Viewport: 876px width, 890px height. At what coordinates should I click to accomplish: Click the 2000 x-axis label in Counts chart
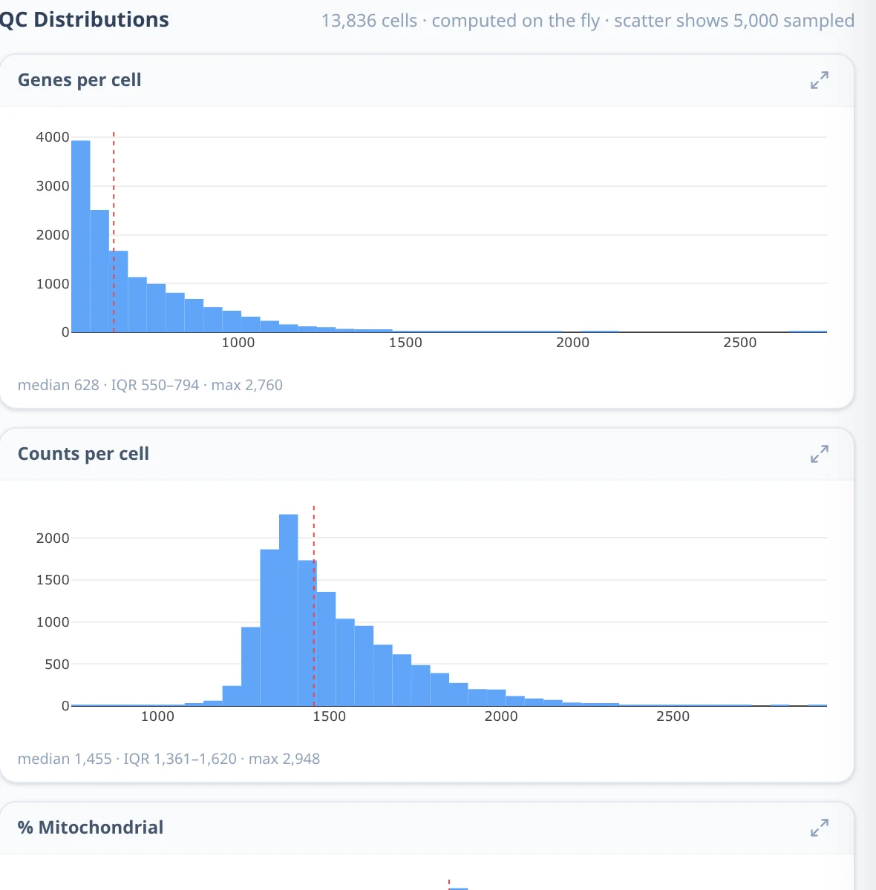point(501,716)
